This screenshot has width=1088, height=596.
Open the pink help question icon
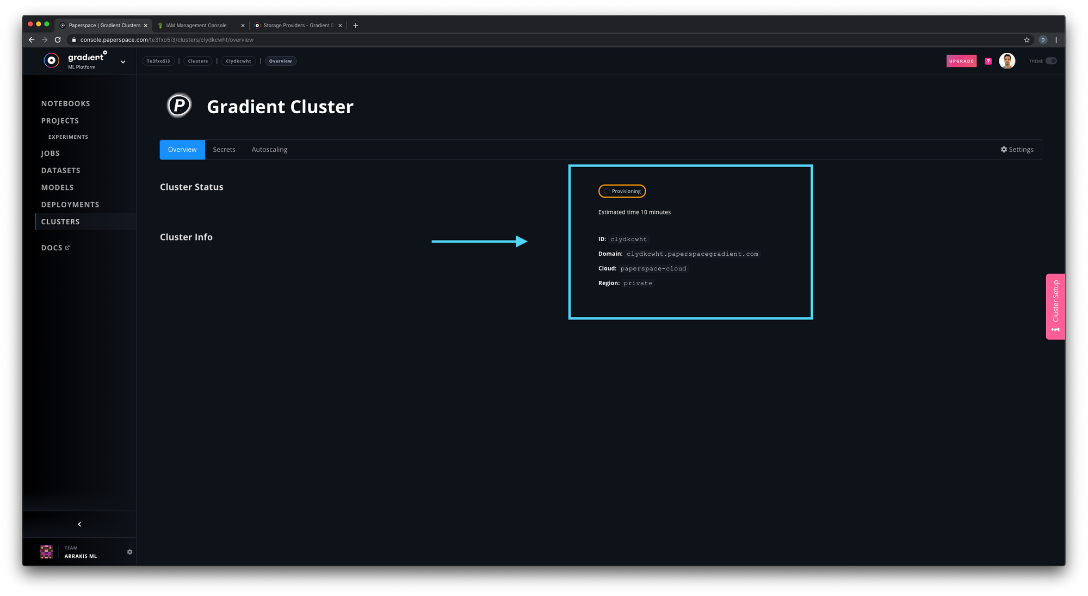click(x=988, y=61)
